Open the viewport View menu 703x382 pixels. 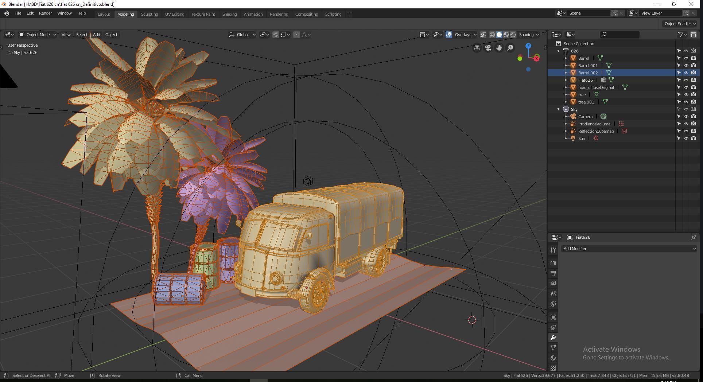(x=66, y=35)
